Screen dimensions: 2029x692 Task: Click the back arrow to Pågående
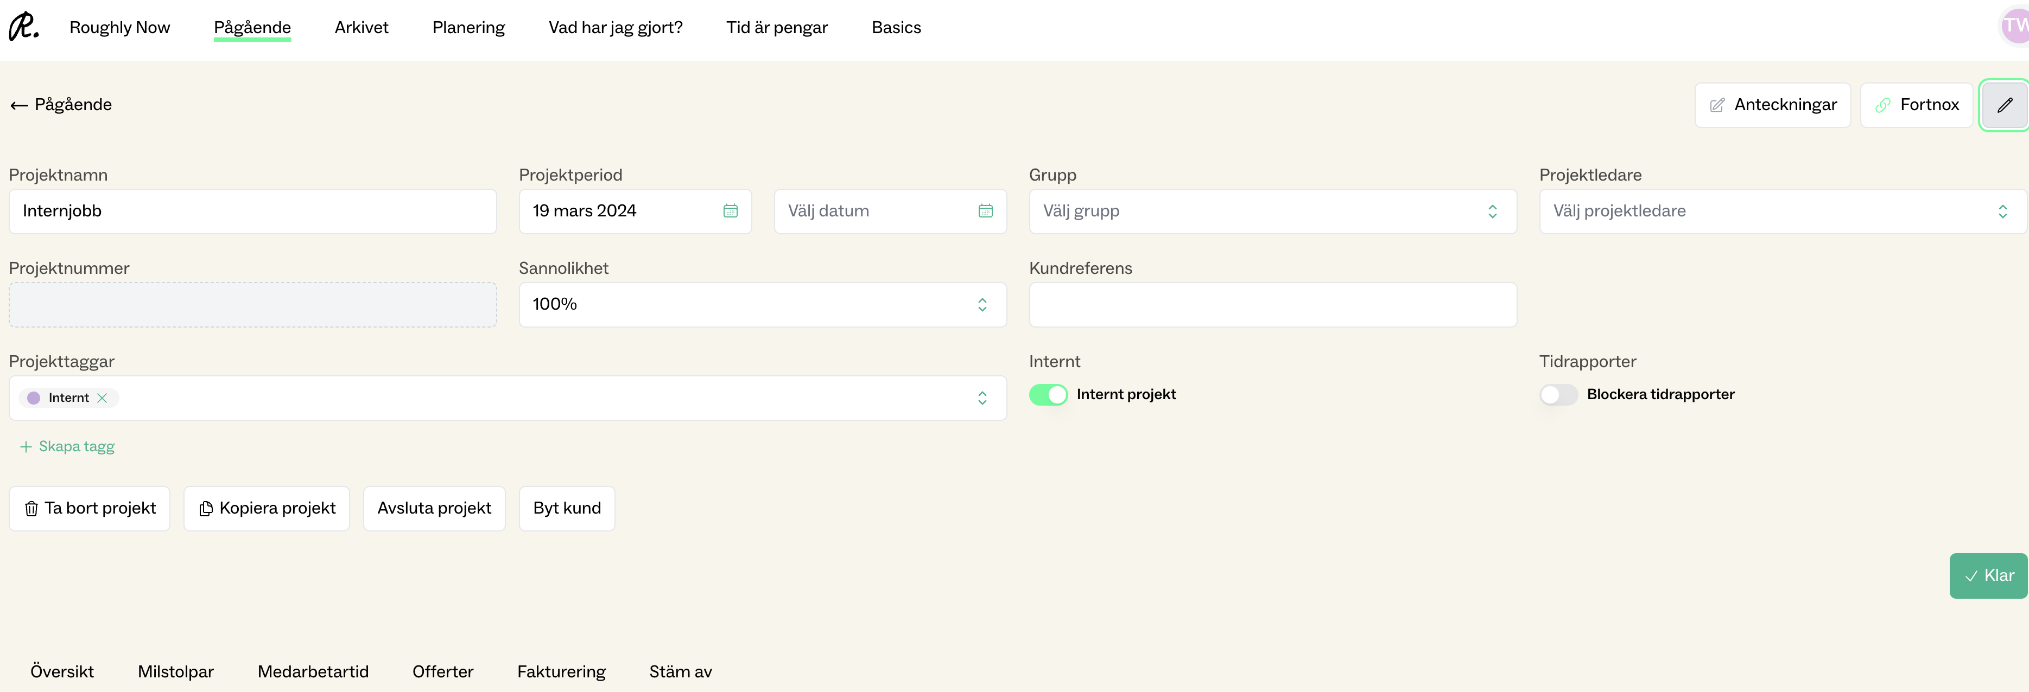pyautogui.click(x=20, y=106)
